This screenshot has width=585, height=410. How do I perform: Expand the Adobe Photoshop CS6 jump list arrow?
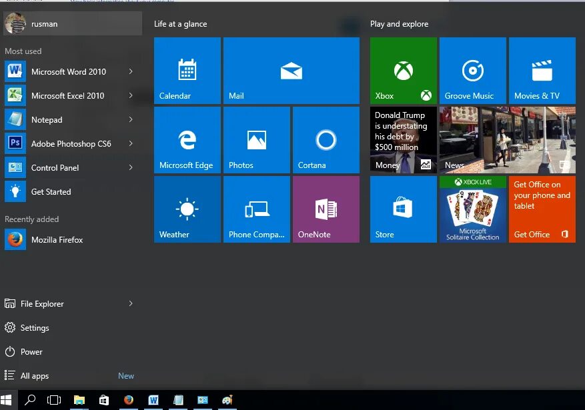click(x=131, y=143)
